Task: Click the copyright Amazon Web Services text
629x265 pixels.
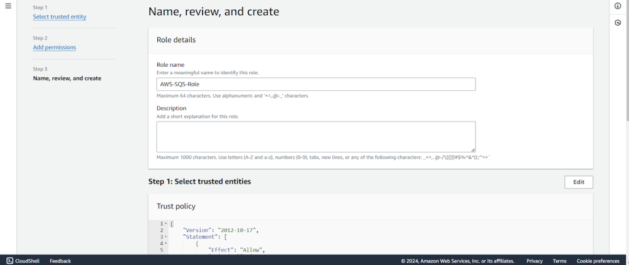Action: click(x=458, y=261)
